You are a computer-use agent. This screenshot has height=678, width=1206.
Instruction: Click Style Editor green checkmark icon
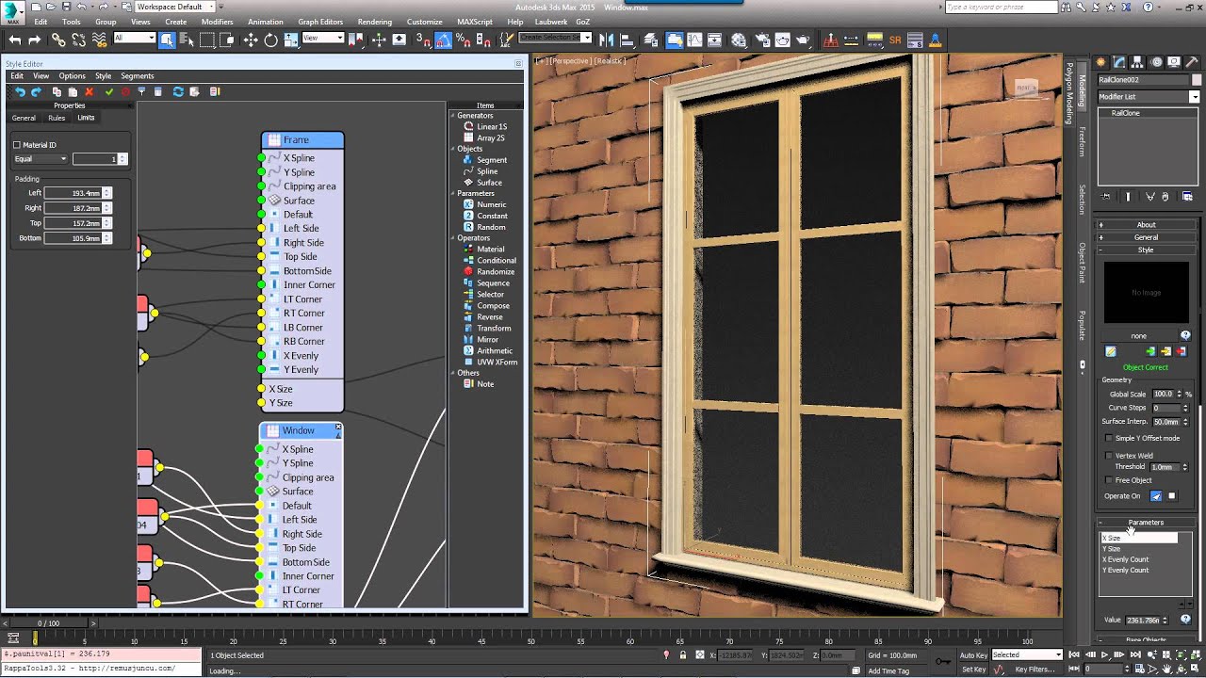tap(109, 91)
